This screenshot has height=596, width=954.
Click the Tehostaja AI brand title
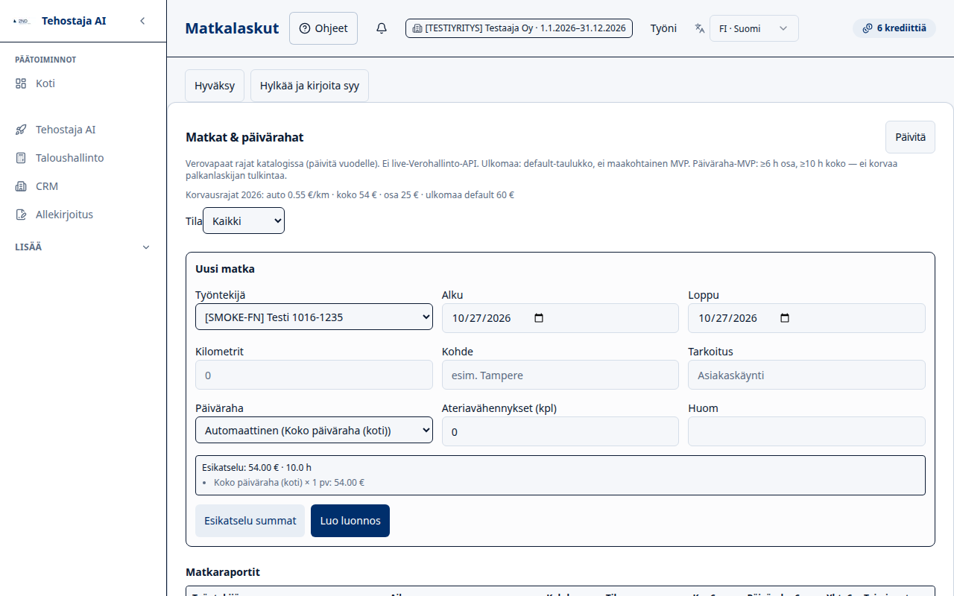[x=74, y=21]
